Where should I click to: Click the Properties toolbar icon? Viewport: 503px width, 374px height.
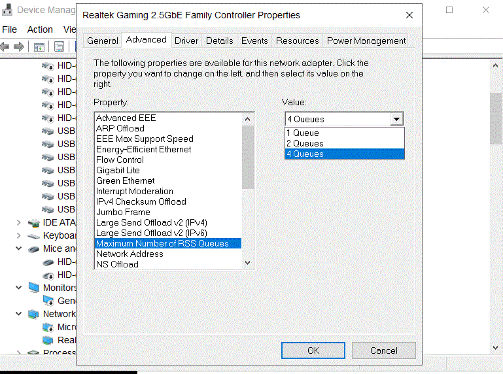click(60, 46)
